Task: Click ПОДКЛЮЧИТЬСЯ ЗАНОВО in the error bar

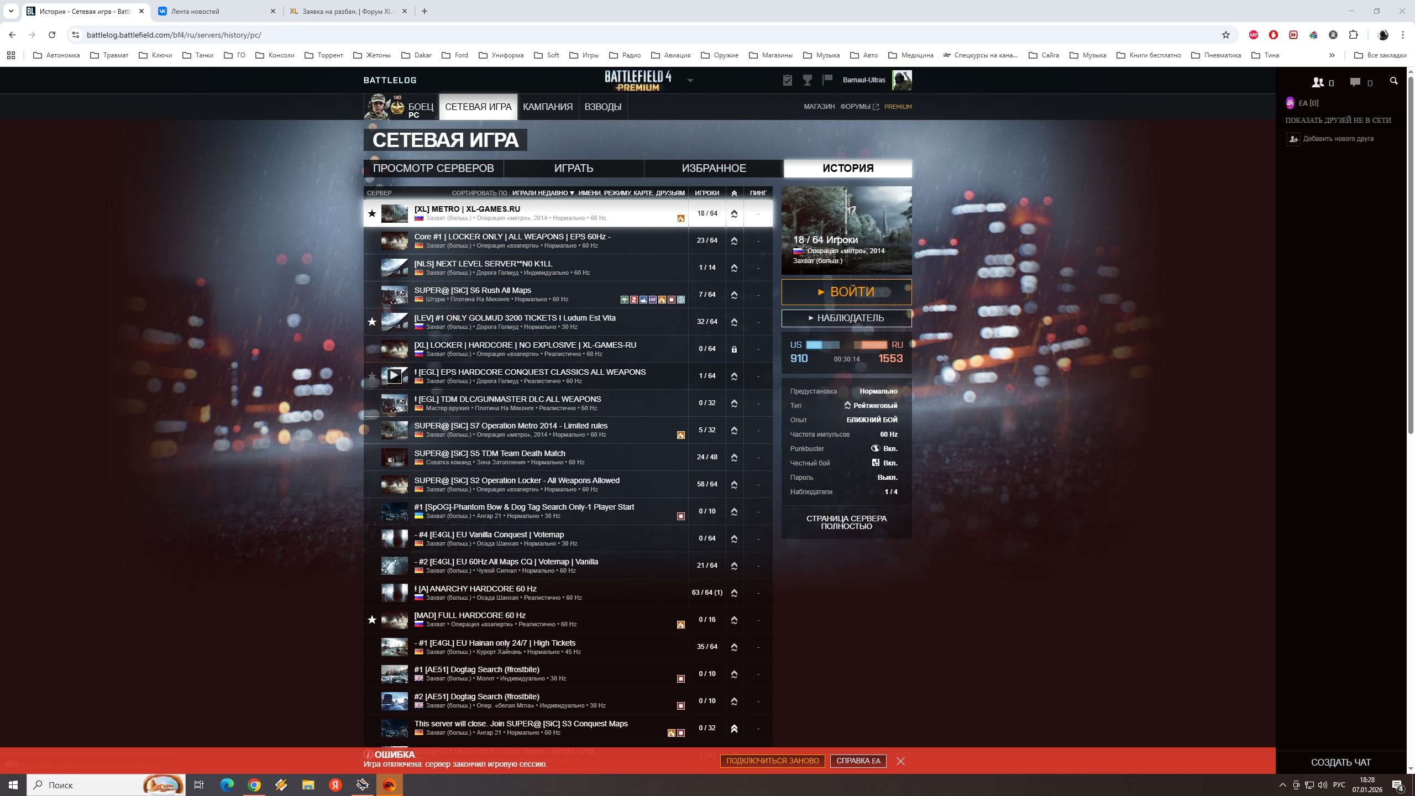Action: coord(772,761)
